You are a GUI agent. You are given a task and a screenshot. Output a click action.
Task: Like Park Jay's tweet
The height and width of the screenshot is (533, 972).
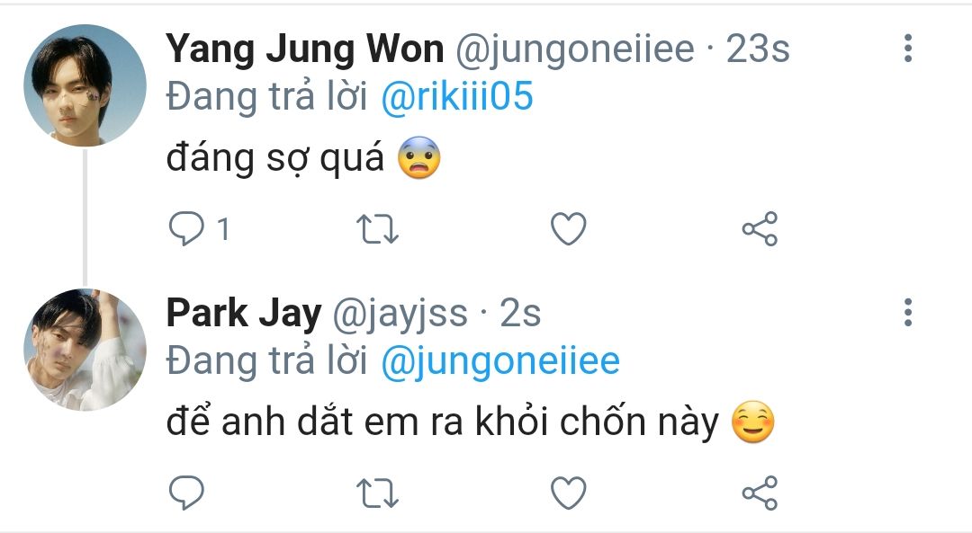pos(568,493)
